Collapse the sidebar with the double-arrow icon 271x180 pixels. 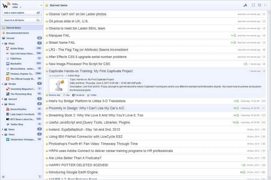41,5
